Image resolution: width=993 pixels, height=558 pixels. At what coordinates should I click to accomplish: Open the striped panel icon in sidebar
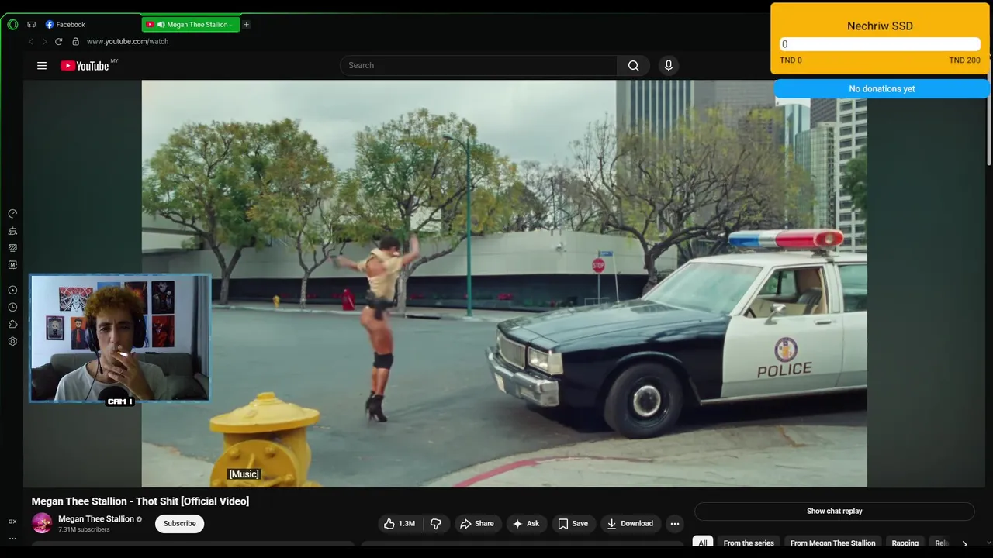[12, 248]
